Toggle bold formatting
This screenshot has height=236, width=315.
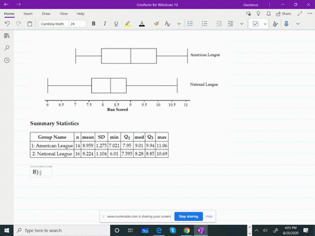(94, 24)
